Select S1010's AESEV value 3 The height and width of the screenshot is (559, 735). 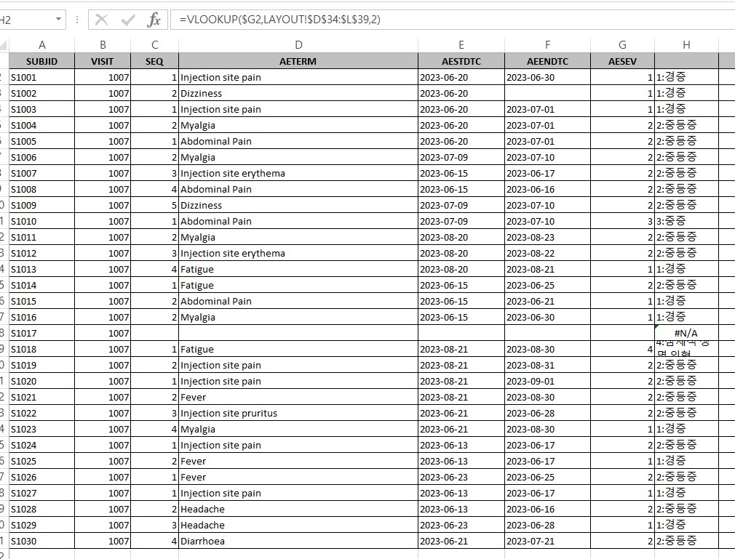click(x=622, y=221)
